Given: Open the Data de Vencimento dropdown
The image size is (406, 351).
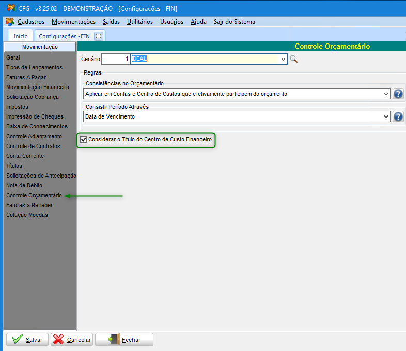Looking at the screenshot, I should pos(386,116).
